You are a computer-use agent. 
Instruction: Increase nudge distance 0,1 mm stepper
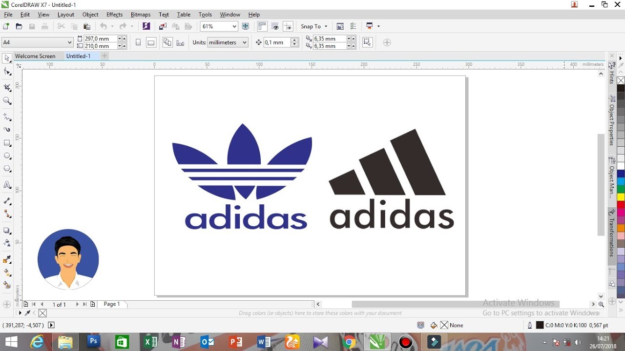294,40
